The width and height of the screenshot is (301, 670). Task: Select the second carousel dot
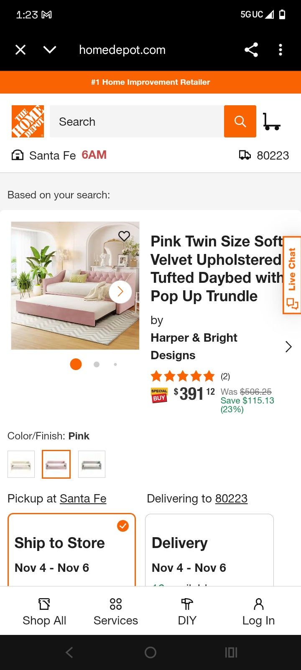coord(97,364)
